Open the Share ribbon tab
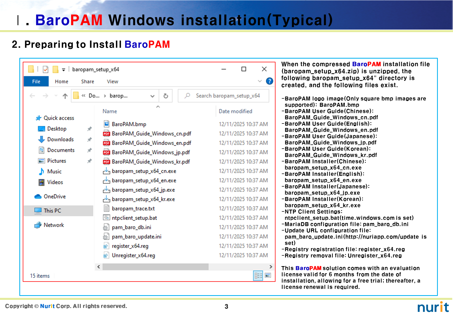 click(88, 81)
